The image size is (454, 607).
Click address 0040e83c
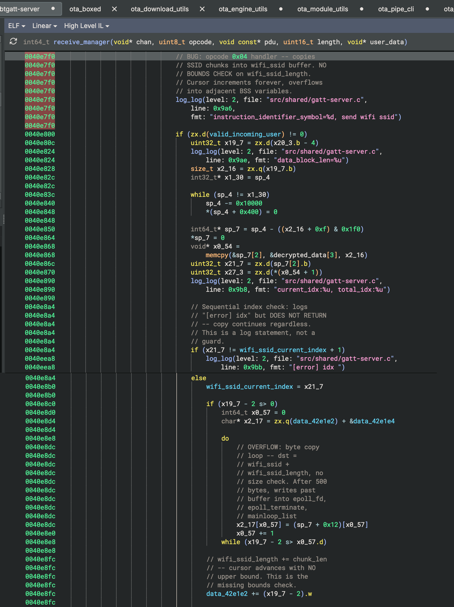(40, 195)
